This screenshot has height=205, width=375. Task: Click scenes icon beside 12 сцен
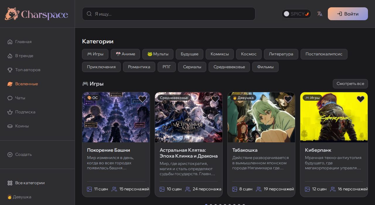click(x=307, y=189)
